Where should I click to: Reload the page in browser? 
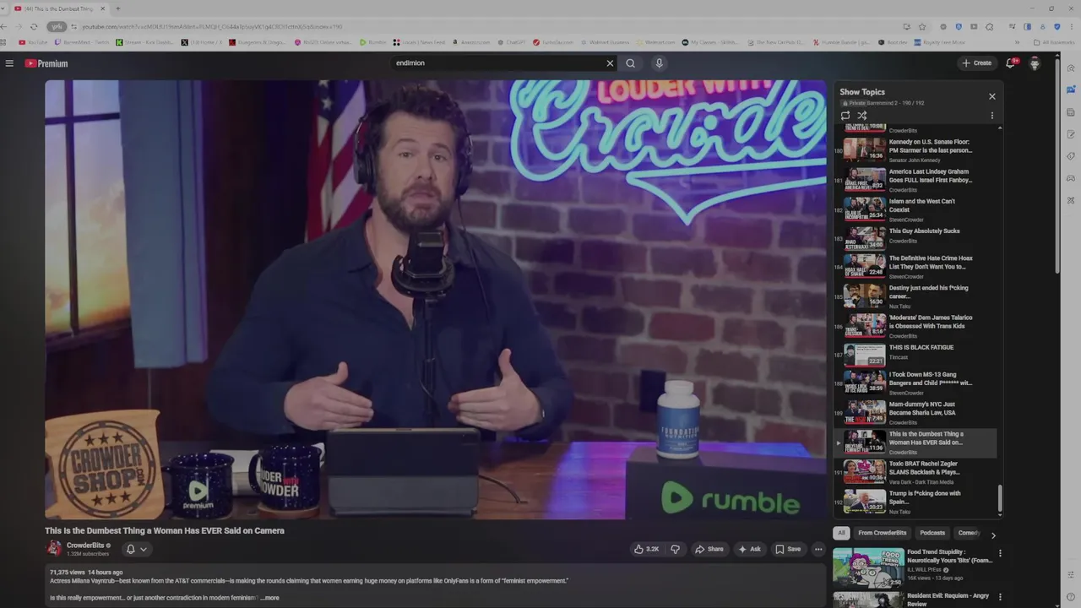34,26
